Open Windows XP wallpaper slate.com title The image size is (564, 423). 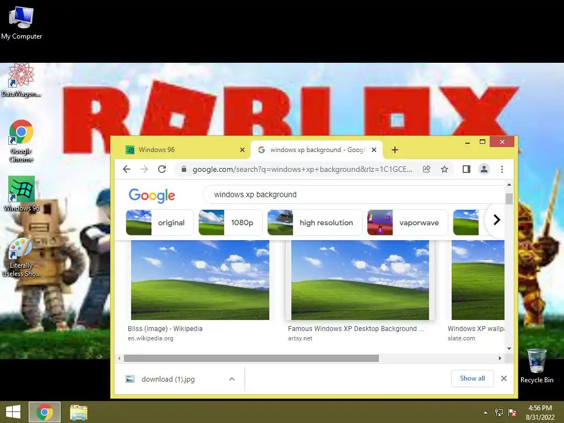476,328
